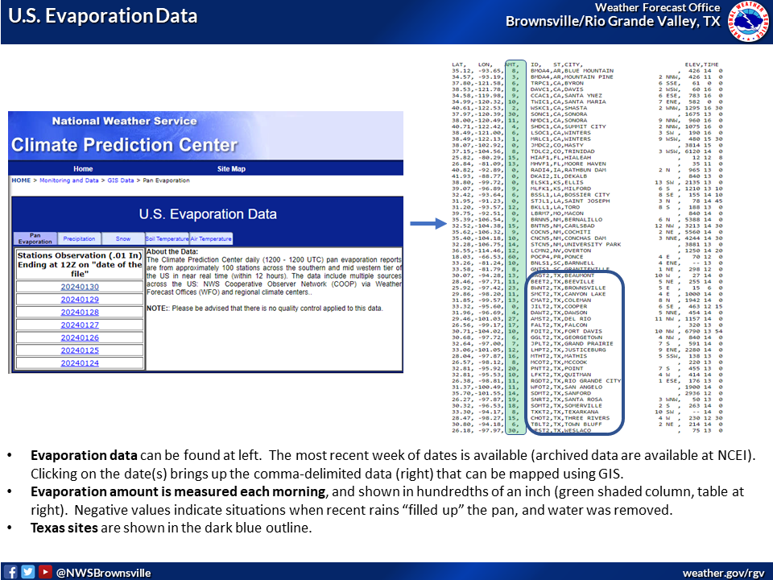Select the SHASTA, CA data row

(587, 108)
